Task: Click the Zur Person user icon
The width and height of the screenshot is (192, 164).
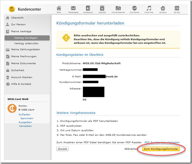Action: pos(8,24)
